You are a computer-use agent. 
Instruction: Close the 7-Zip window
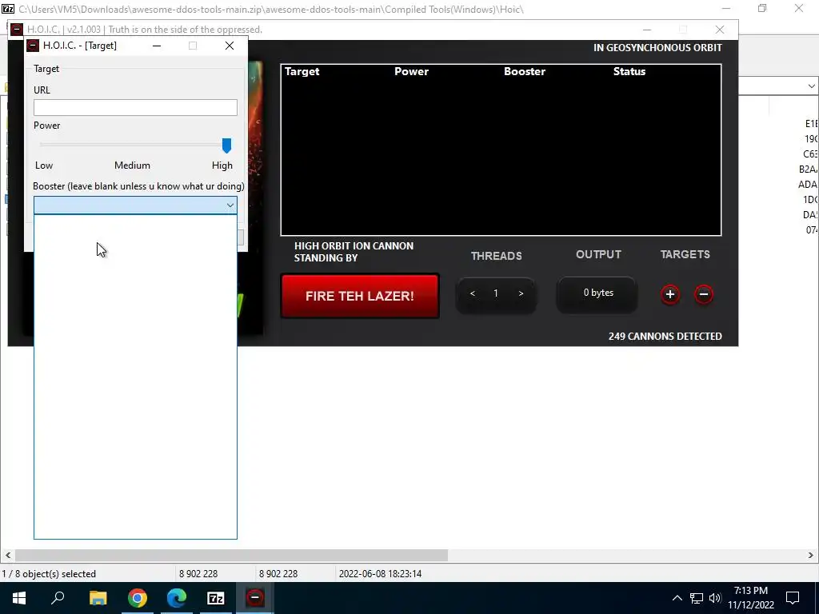point(799,8)
